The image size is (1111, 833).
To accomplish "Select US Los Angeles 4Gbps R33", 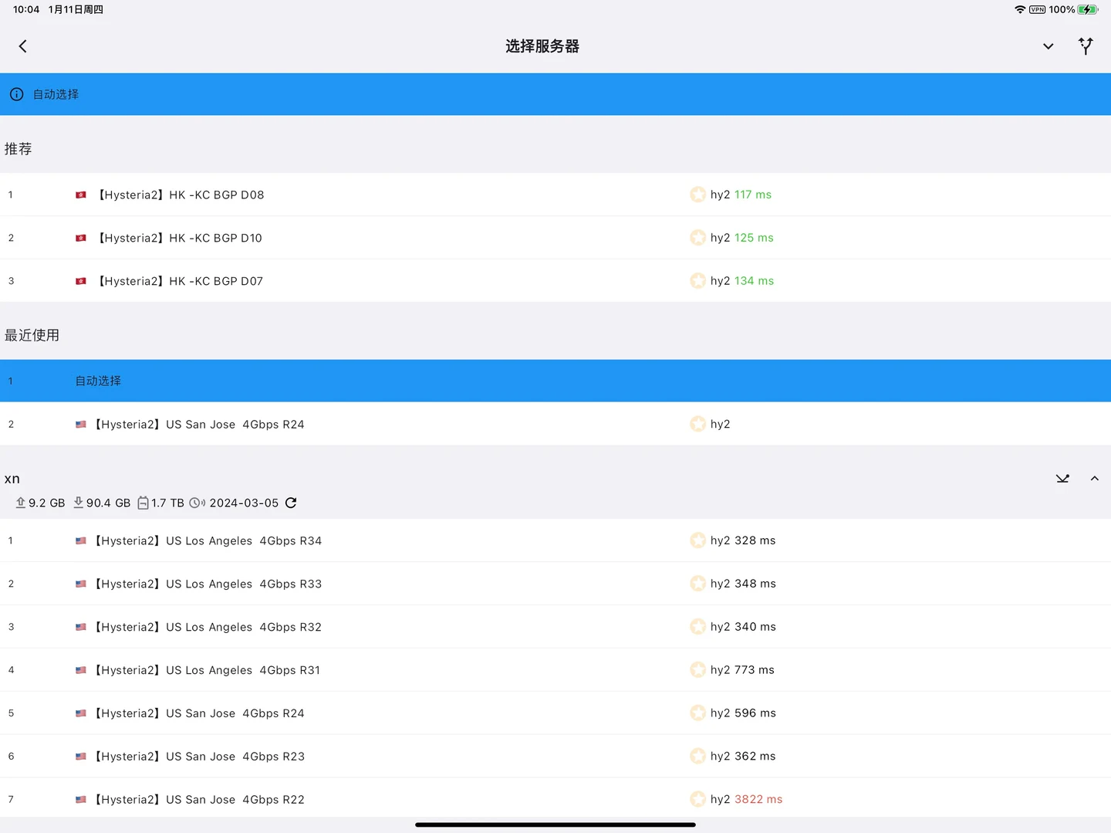I will [x=555, y=584].
